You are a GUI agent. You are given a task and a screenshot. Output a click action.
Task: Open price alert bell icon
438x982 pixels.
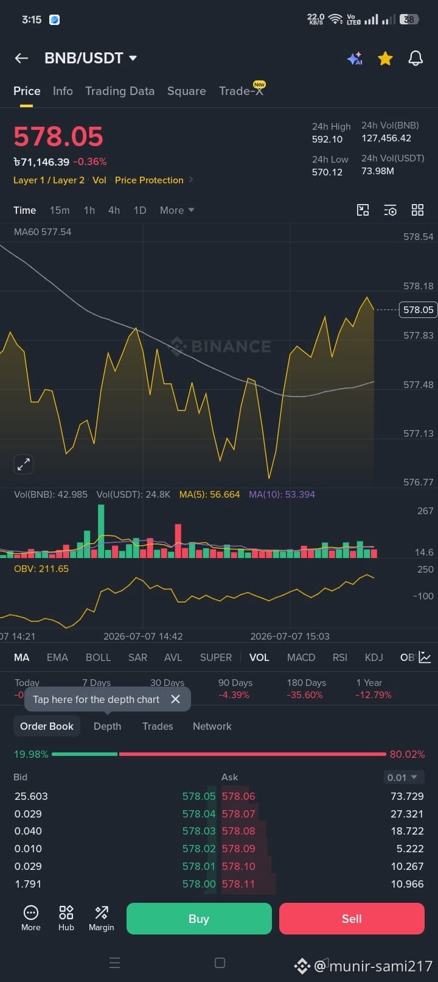415,58
